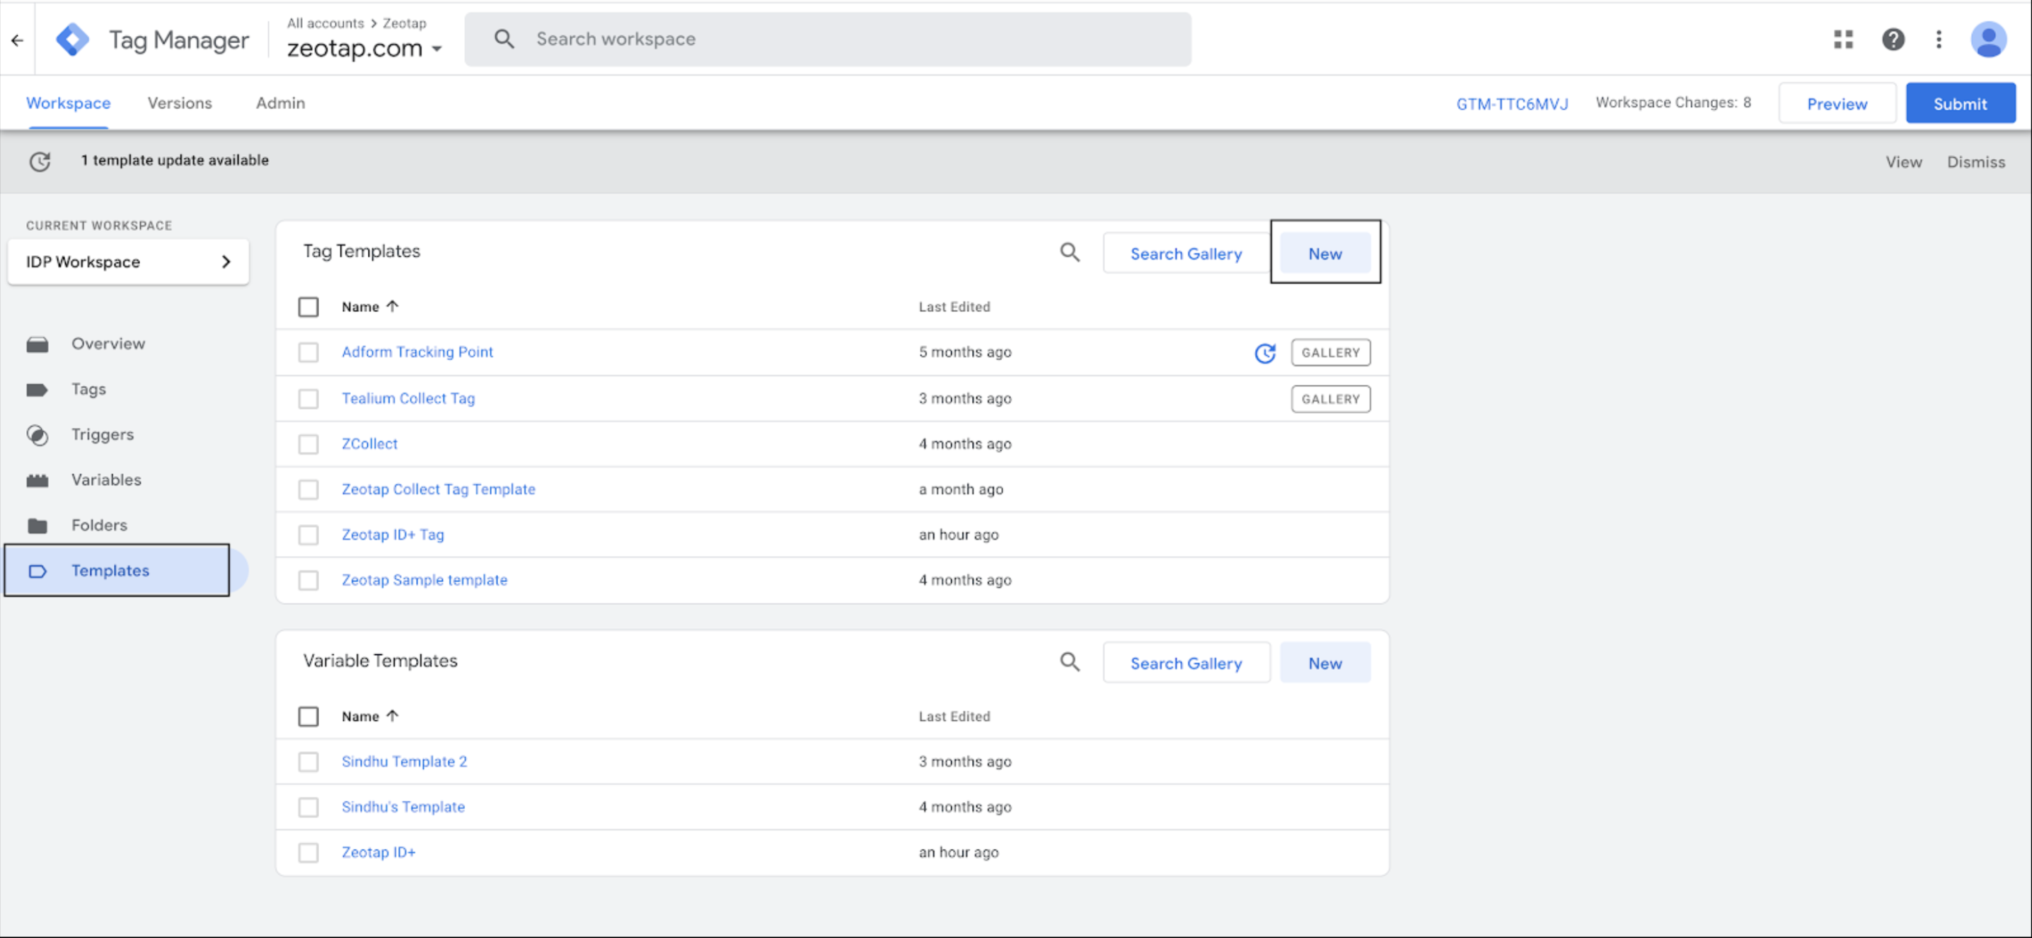Check the Zeotap ID+ Tag checkbox

pos(308,535)
